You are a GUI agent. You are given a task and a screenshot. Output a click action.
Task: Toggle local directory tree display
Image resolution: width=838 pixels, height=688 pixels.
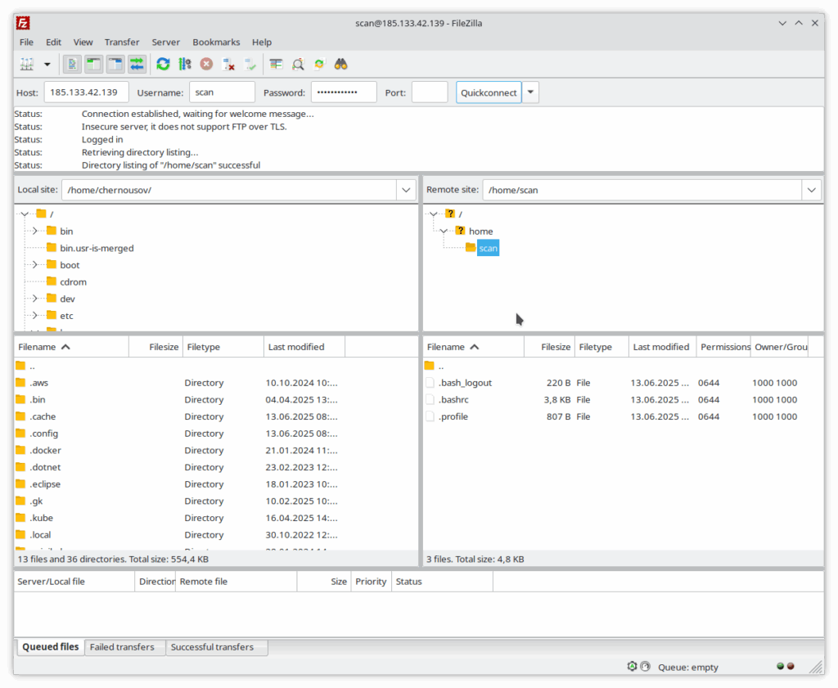coord(93,64)
